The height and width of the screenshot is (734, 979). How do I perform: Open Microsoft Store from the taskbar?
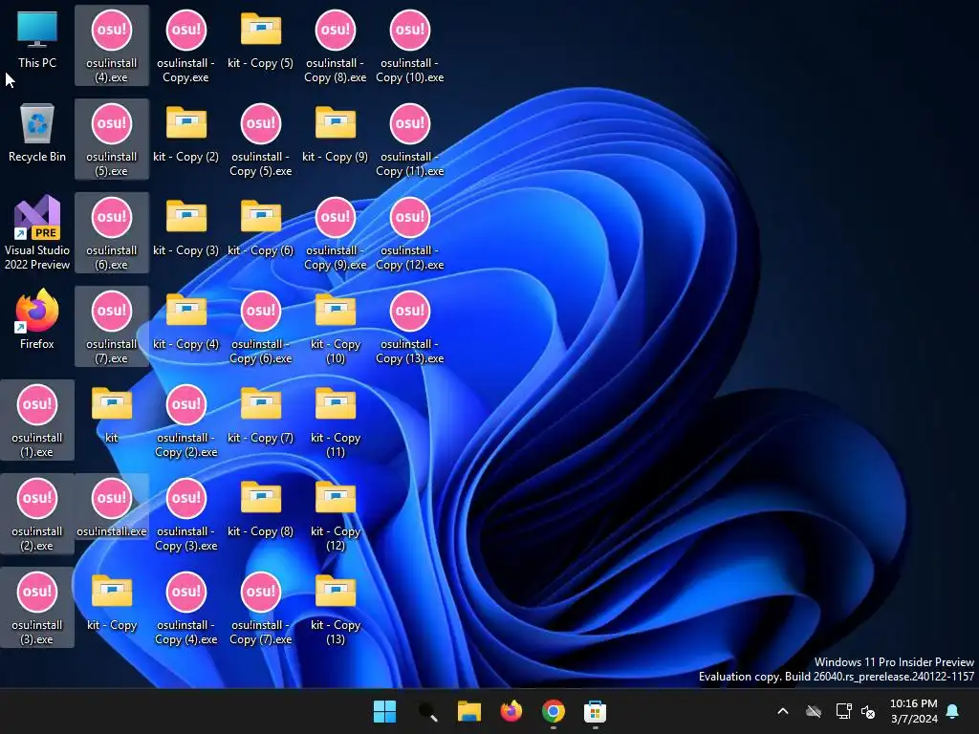(x=595, y=711)
